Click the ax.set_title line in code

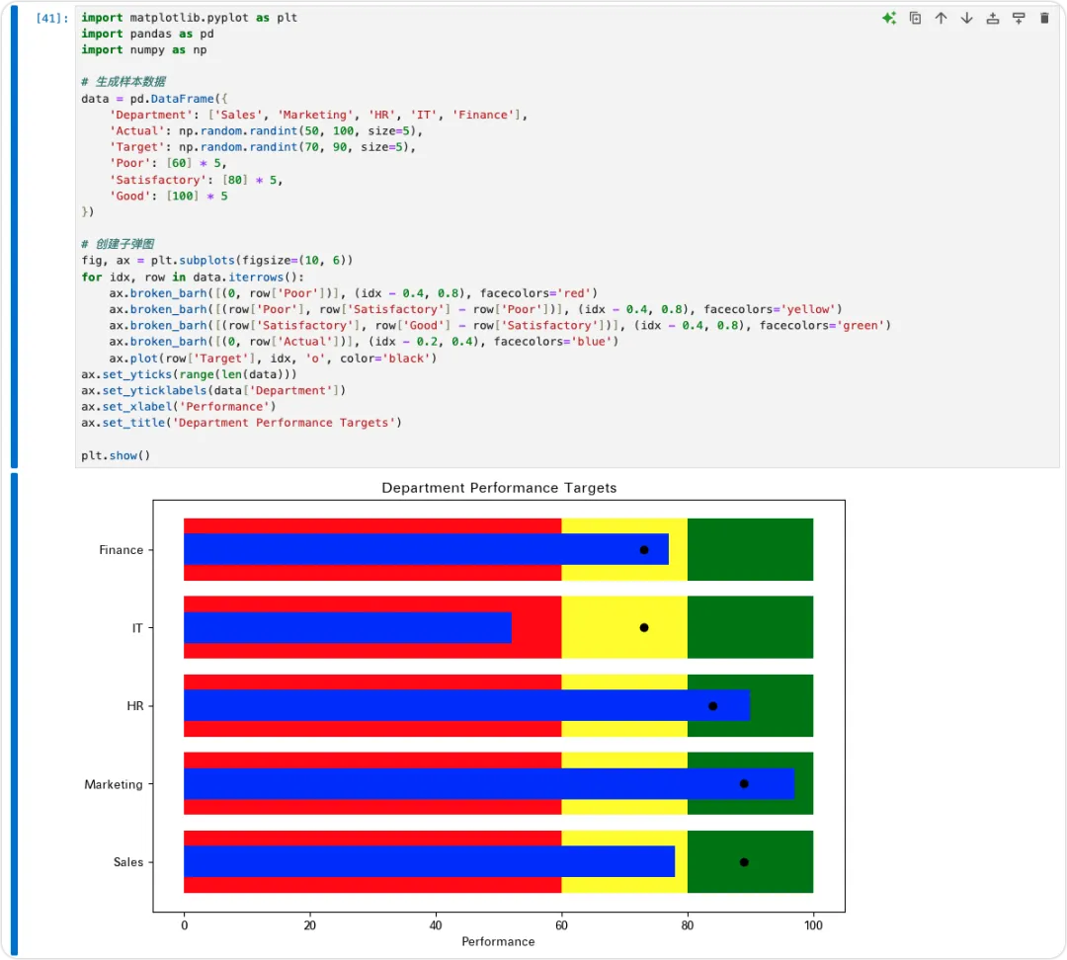pos(242,423)
